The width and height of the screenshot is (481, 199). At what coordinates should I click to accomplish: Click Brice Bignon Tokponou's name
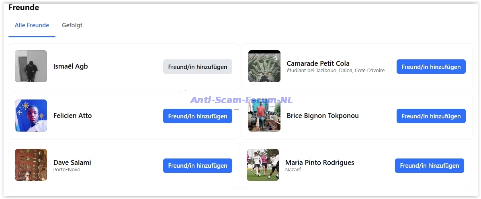(x=322, y=116)
